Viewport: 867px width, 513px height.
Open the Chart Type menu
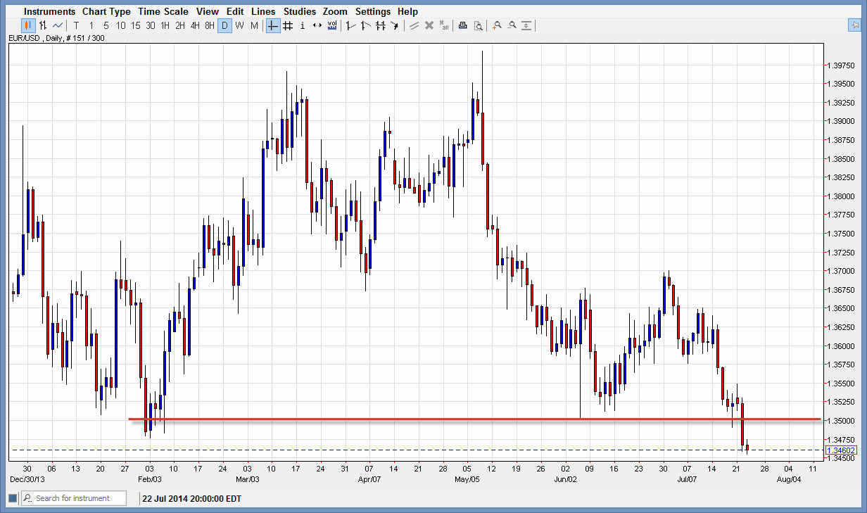pyautogui.click(x=106, y=11)
